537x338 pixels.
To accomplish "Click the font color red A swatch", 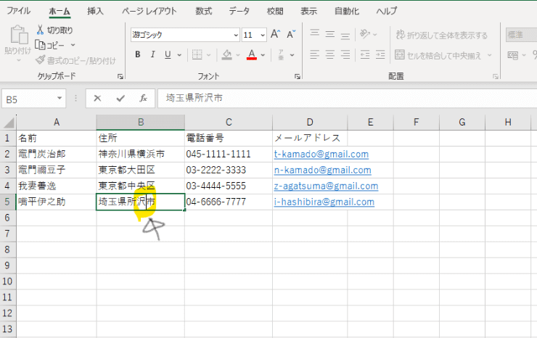I will (251, 54).
